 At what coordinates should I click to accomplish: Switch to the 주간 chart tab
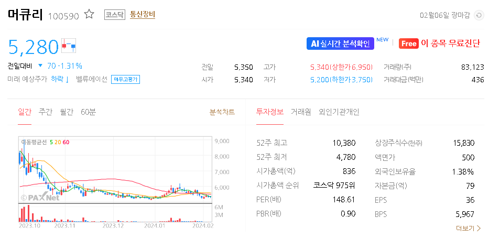(46, 112)
